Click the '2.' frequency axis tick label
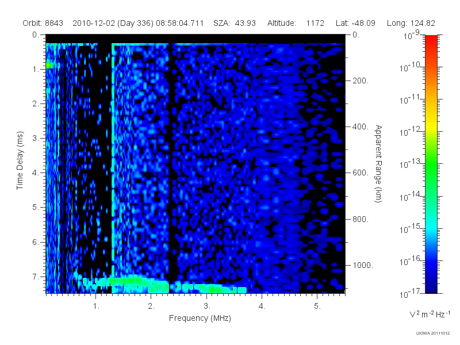Screen dimensions: 460x345 [x=151, y=306]
